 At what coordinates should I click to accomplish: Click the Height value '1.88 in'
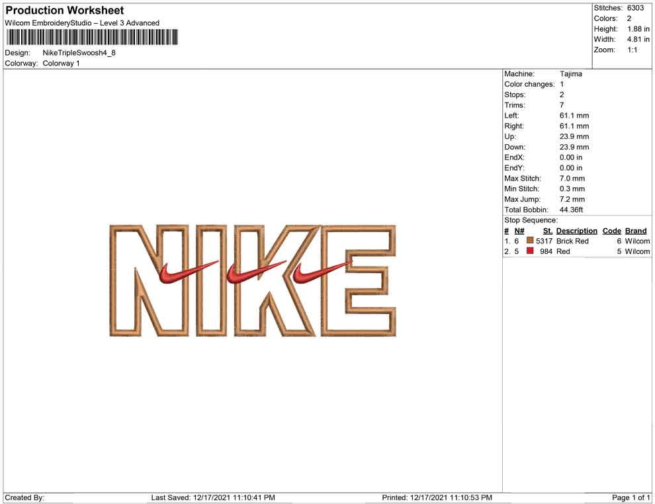(638, 29)
